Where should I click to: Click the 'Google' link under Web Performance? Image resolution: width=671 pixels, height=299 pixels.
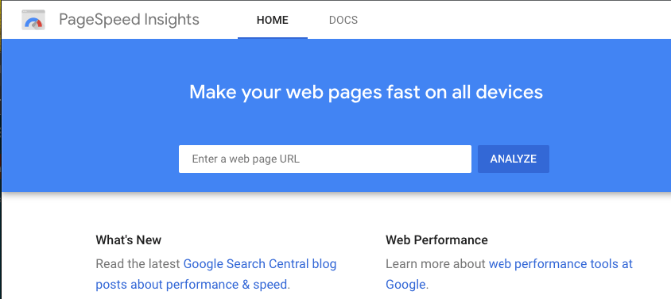pyautogui.click(x=405, y=285)
